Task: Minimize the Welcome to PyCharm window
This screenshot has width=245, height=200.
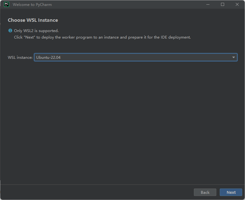Action: [x=208, y=4]
